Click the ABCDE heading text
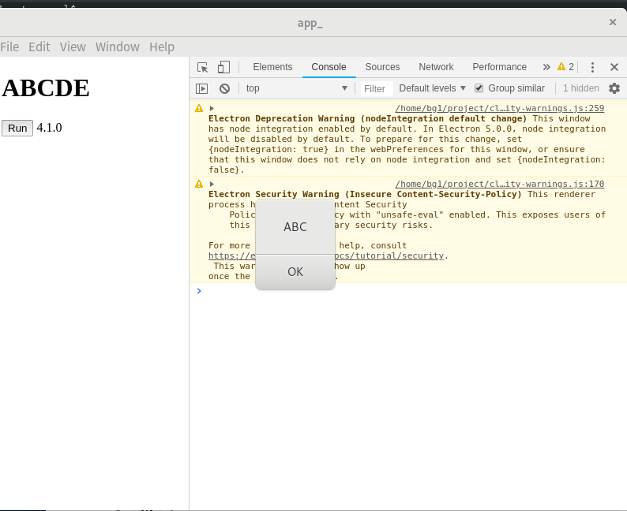This screenshot has height=511, width=627. (46, 88)
